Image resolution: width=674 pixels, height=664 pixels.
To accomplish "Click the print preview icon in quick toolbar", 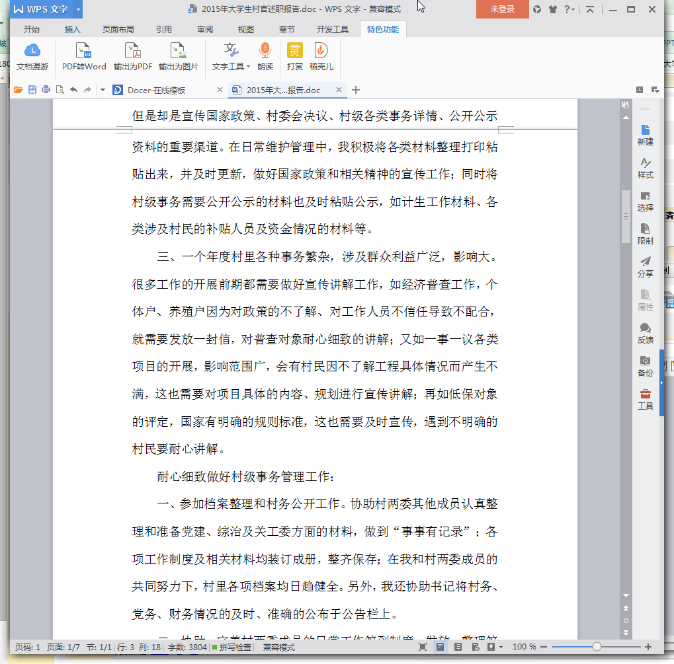I will click(x=60, y=90).
